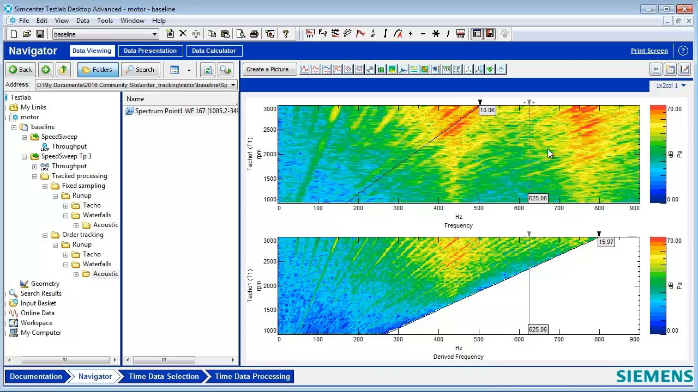
Task: Click the lower plot dB color scale bar
Action: (x=658, y=286)
